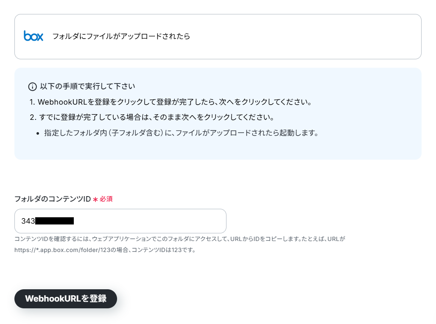Viewport: 436px width, 324px height.
Task: Click the Box logo icon
Action: (x=34, y=36)
